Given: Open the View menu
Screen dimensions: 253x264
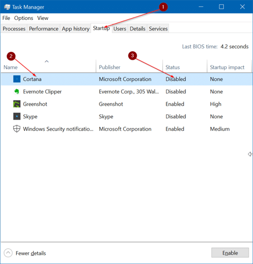Looking at the screenshot, I should [x=42, y=18].
